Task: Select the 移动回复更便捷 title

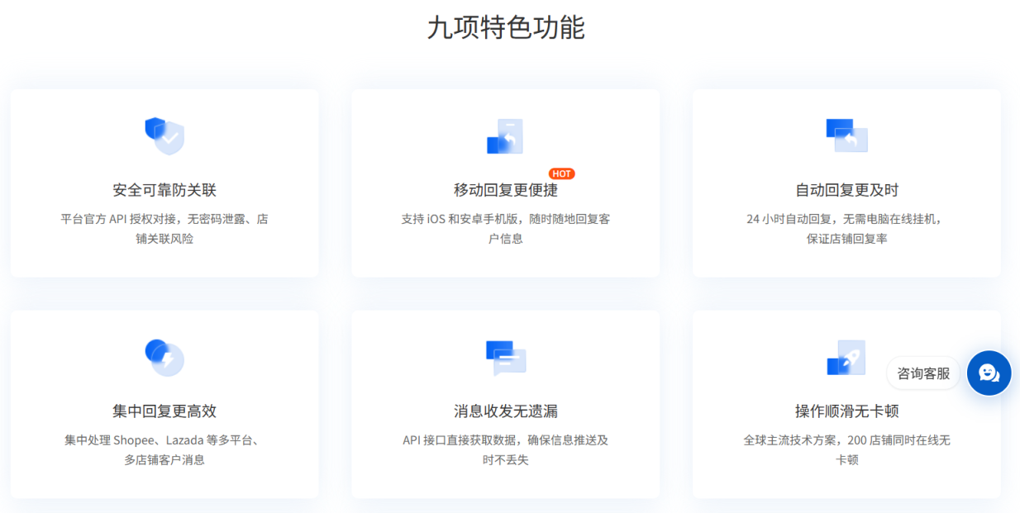Action: [505, 190]
